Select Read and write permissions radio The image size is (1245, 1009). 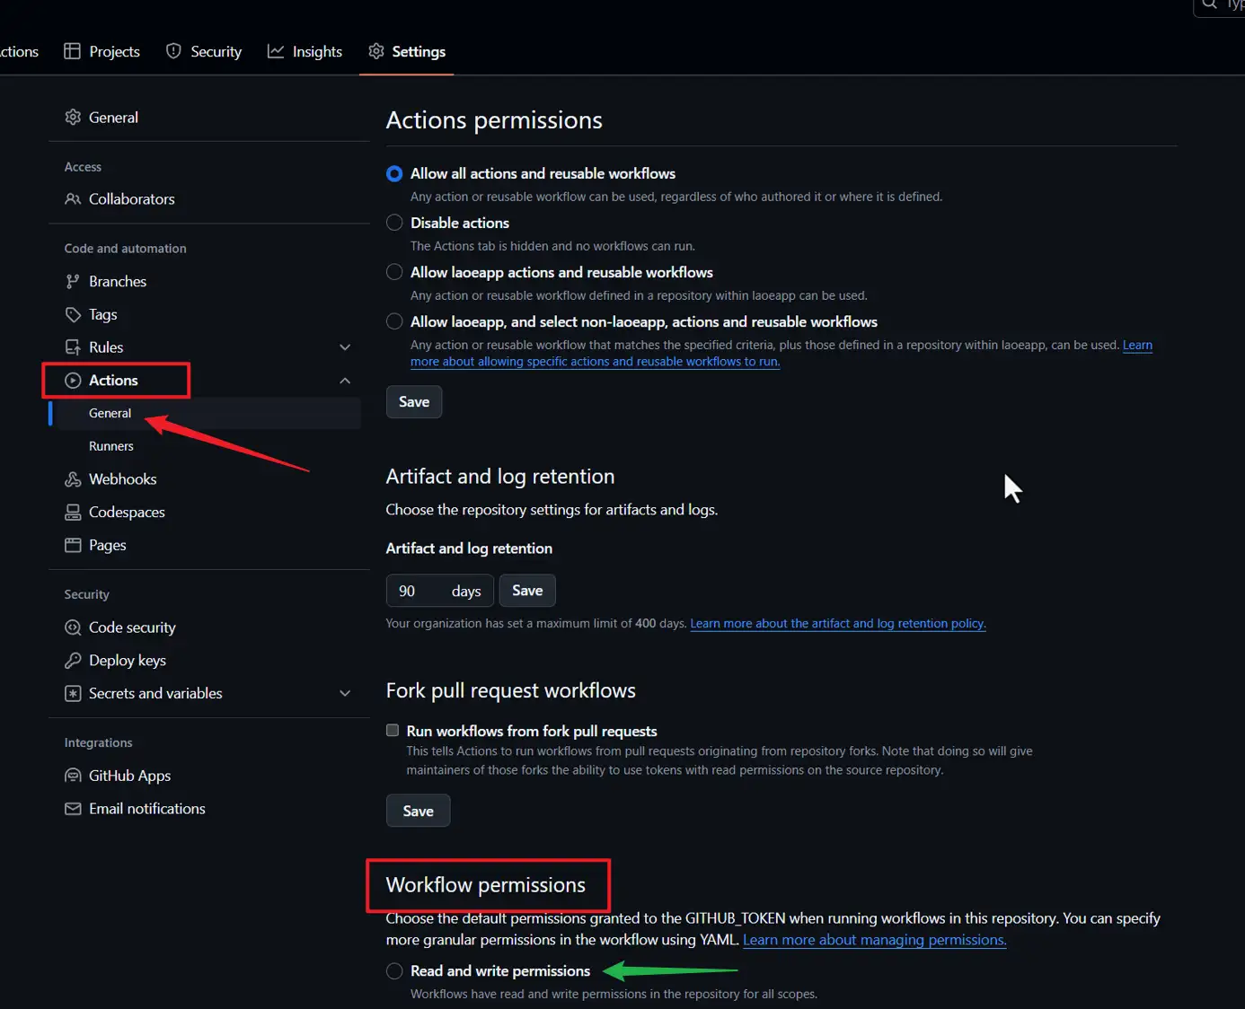coord(394,971)
